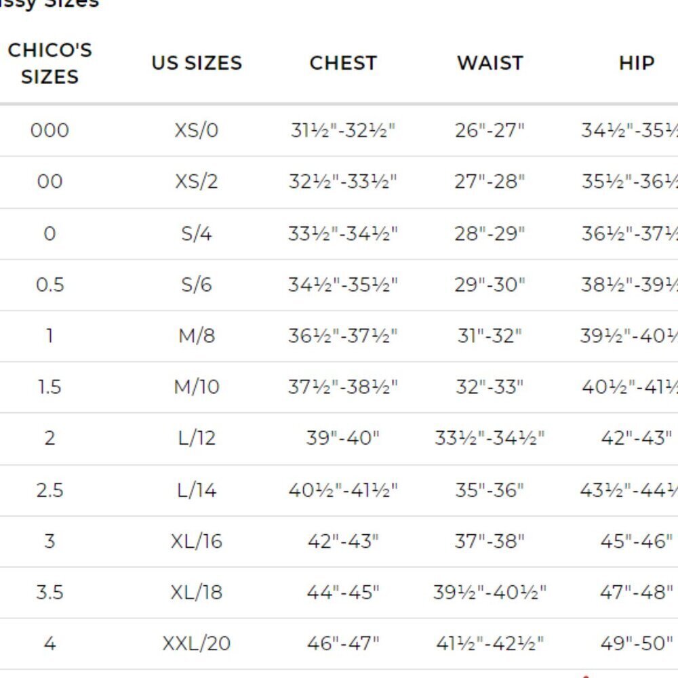Click the US SIZES column header

197,63
